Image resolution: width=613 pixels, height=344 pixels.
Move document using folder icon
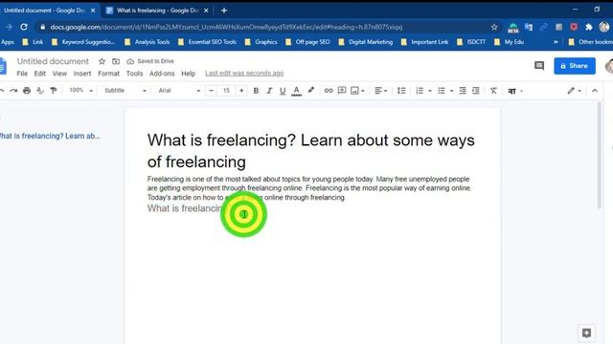click(116, 61)
